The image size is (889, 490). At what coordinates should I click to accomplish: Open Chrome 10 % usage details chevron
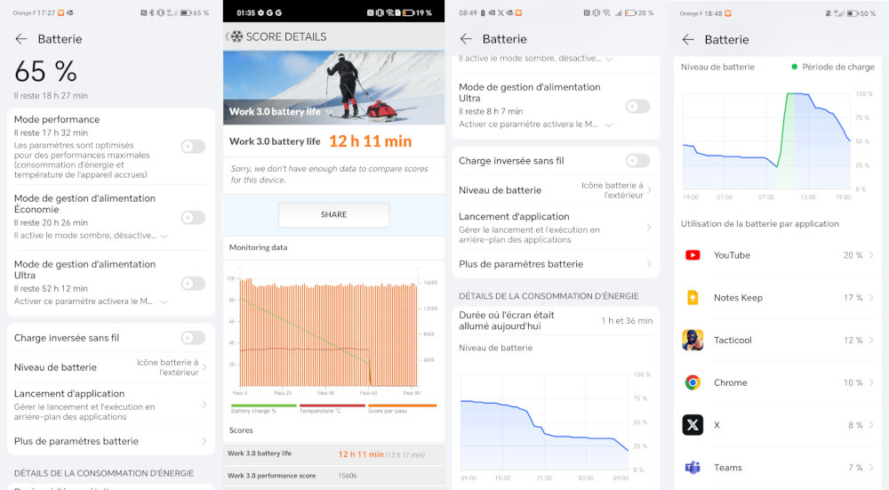click(x=871, y=382)
